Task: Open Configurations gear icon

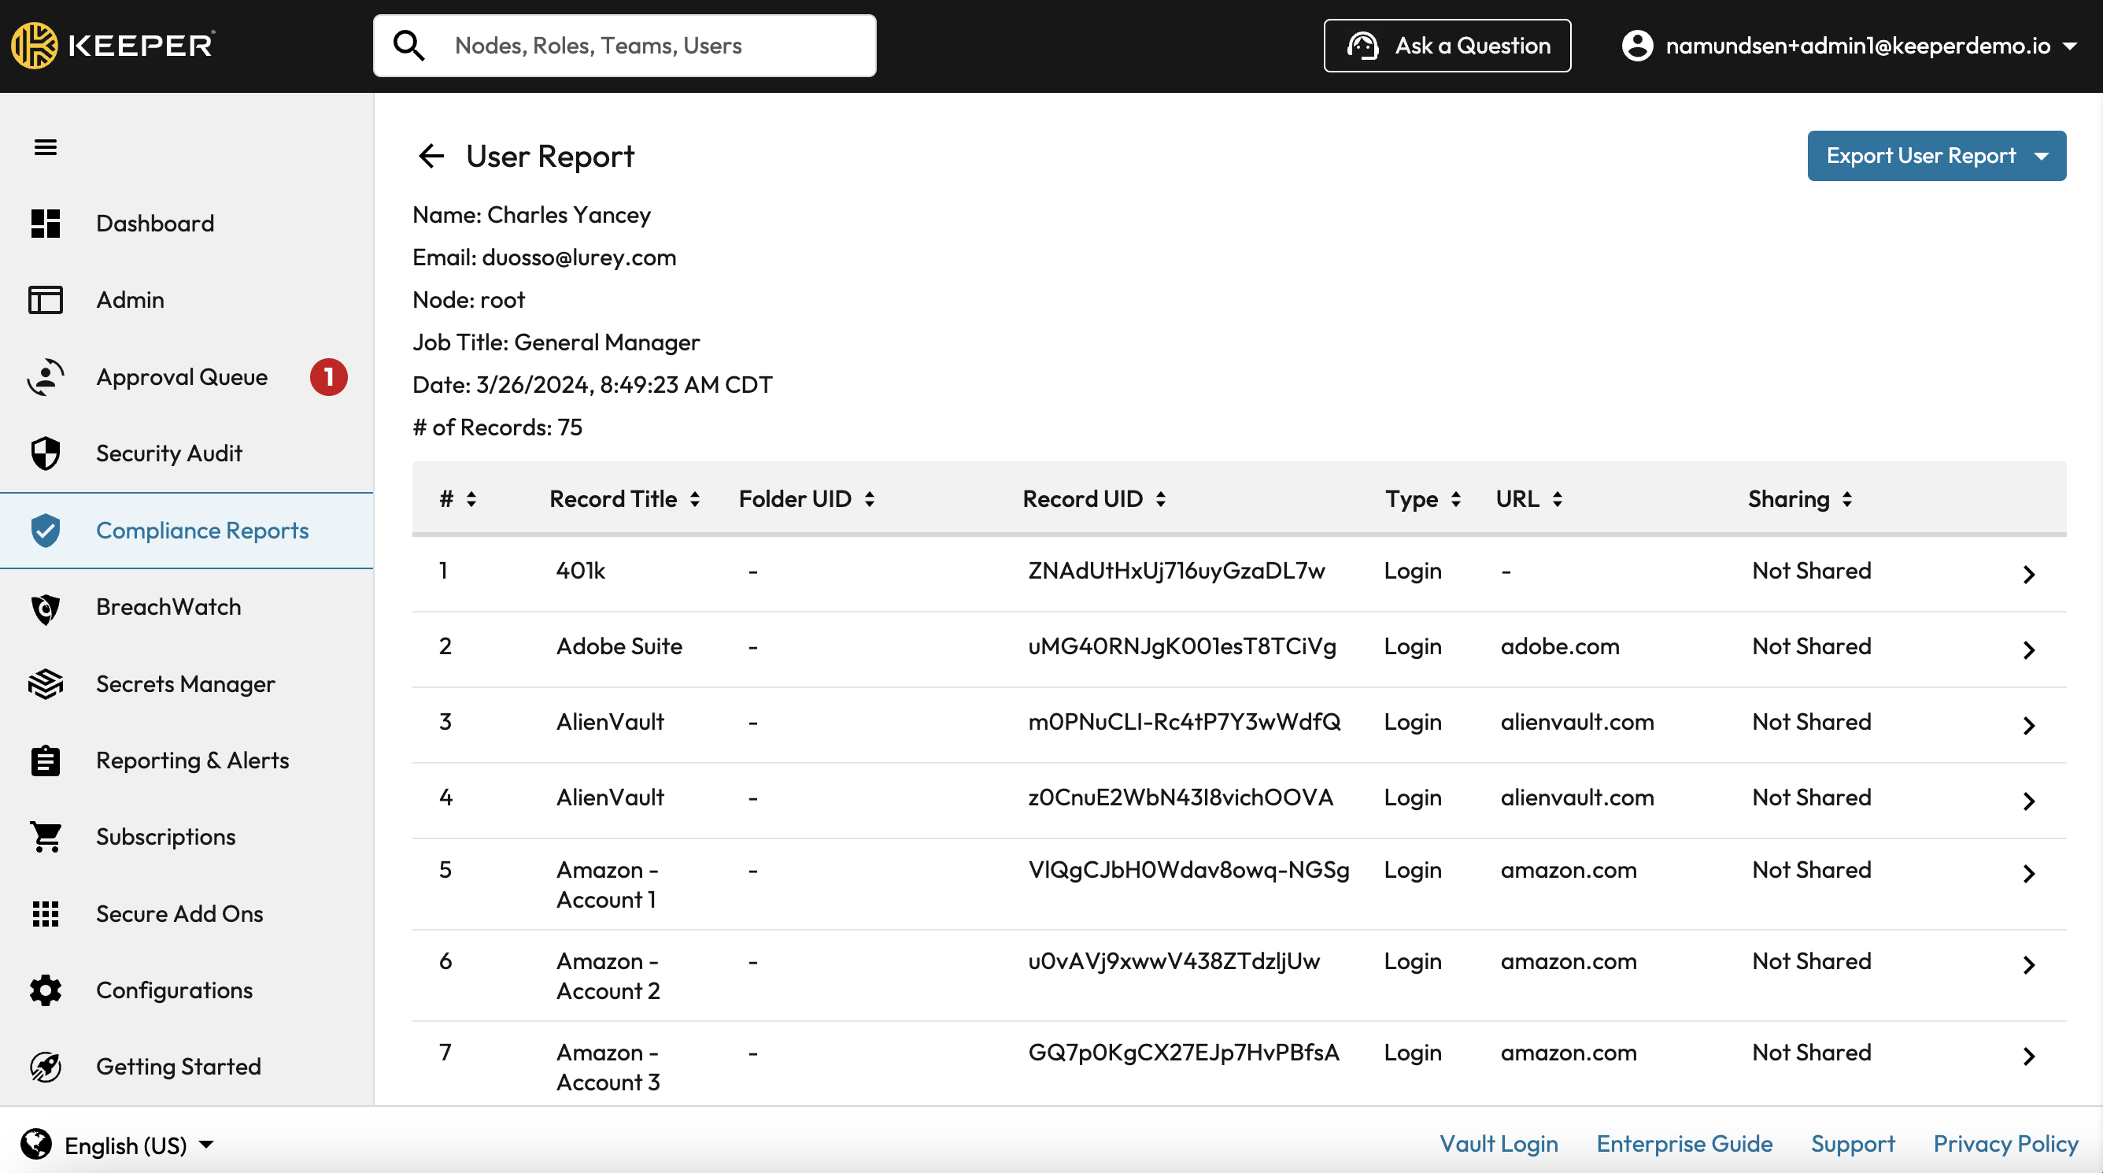Action: point(45,990)
